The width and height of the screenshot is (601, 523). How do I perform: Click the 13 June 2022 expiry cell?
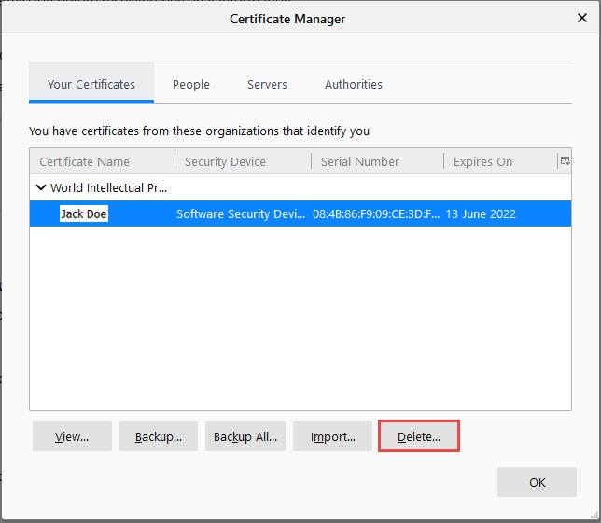click(481, 213)
